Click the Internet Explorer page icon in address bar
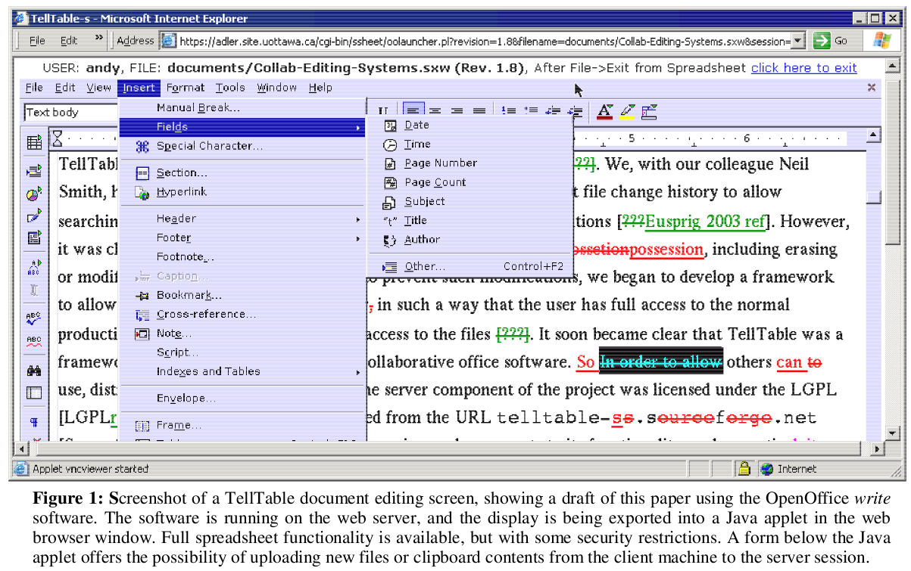 tap(168, 40)
